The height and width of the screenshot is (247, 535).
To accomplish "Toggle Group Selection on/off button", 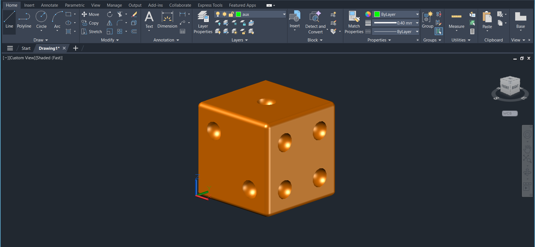I will [439, 31].
